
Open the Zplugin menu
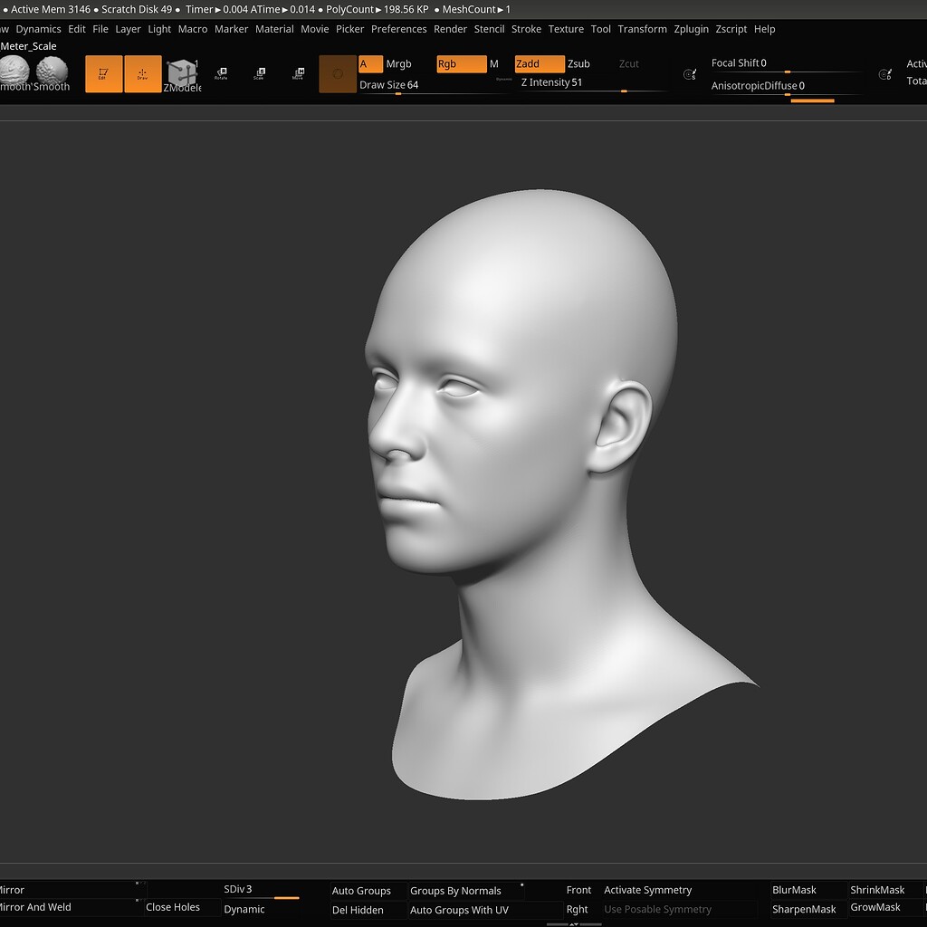[x=691, y=29]
